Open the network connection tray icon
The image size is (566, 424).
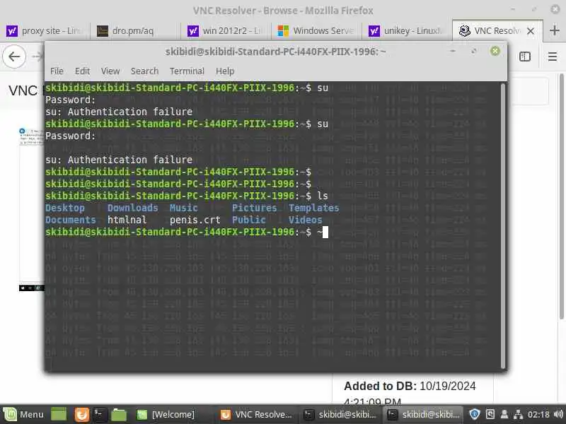point(519,414)
